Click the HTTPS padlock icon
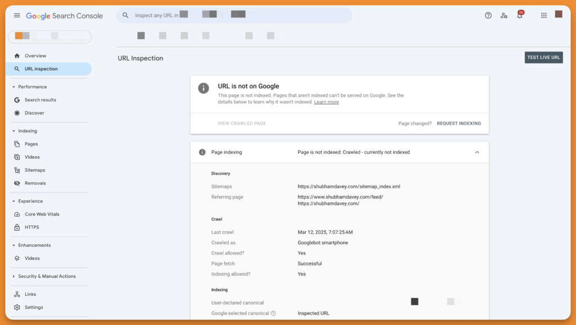Image resolution: width=576 pixels, height=325 pixels. 17,227
